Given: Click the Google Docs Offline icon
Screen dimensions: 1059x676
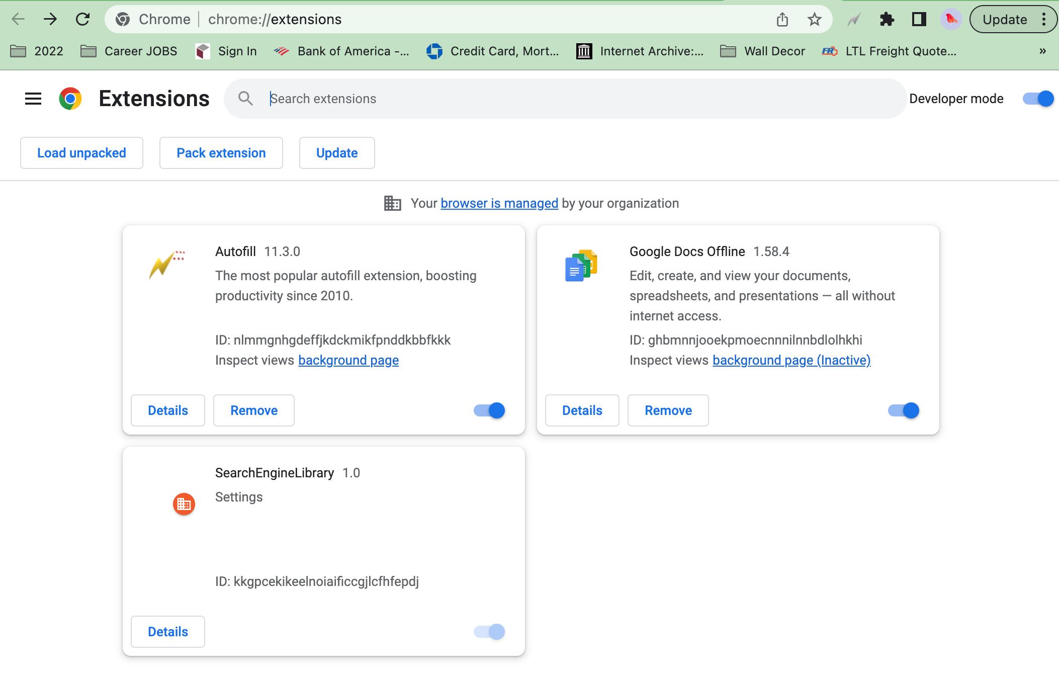Looking at the screenshot, I should point(581,266).
